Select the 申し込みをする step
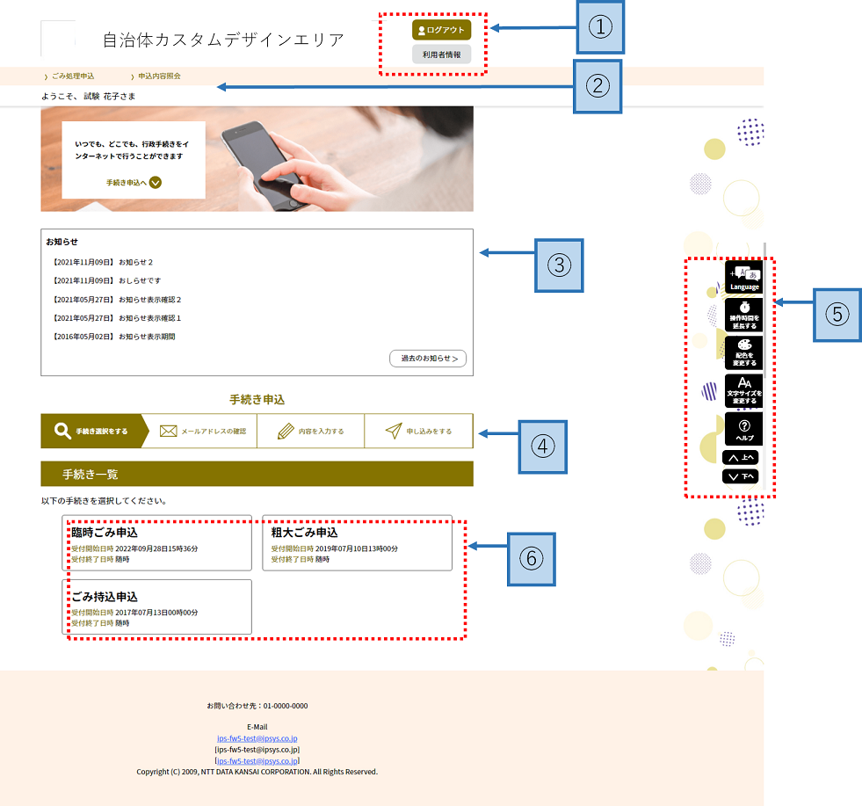 pos(418,431)
